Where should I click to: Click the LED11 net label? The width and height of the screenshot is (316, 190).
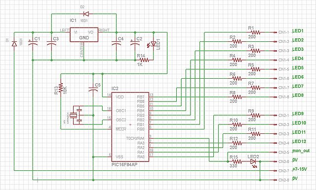(299, 132)
